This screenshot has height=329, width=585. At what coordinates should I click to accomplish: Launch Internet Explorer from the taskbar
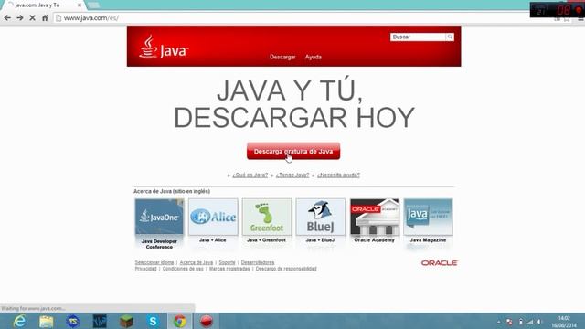pos(19,321)
